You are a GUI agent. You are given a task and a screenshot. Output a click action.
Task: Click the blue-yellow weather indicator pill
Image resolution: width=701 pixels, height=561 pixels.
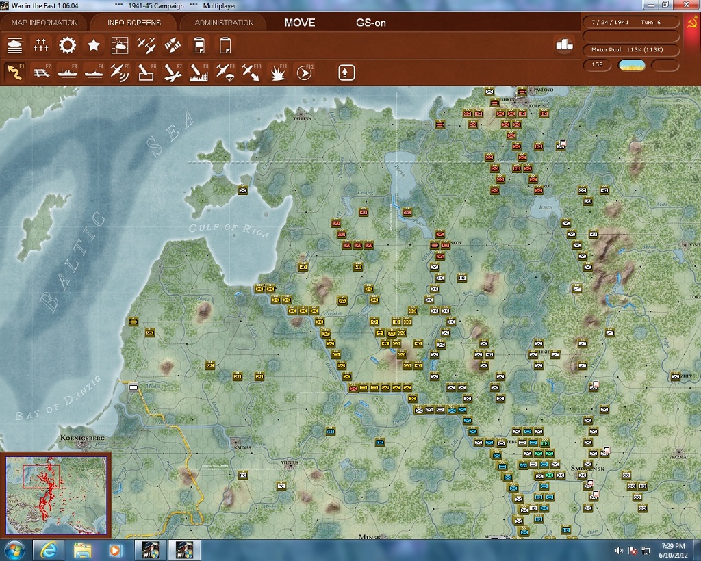pos(632,65)
